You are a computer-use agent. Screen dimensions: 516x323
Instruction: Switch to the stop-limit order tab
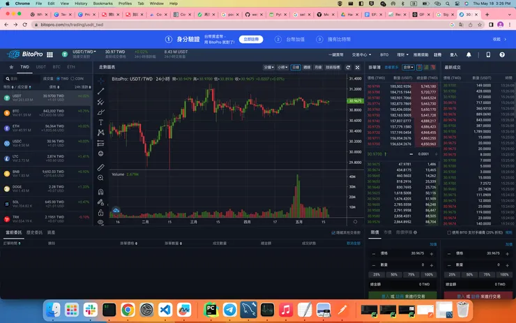pyautogui.click(x=406, y=232)
